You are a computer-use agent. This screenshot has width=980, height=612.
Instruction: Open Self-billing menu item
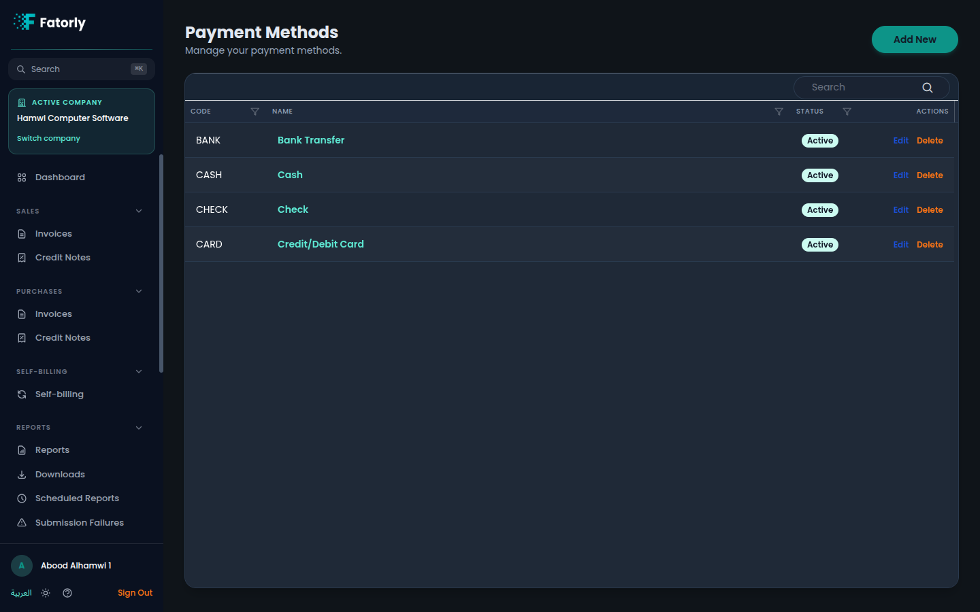pos(82,394)
